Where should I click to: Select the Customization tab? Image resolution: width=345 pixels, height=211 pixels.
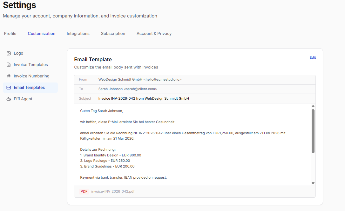click(41, 34)
